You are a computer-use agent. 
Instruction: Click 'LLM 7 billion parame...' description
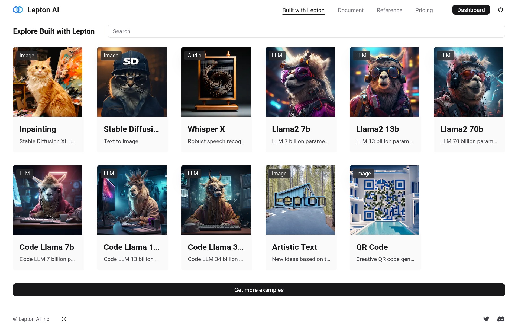coord(300,141)
